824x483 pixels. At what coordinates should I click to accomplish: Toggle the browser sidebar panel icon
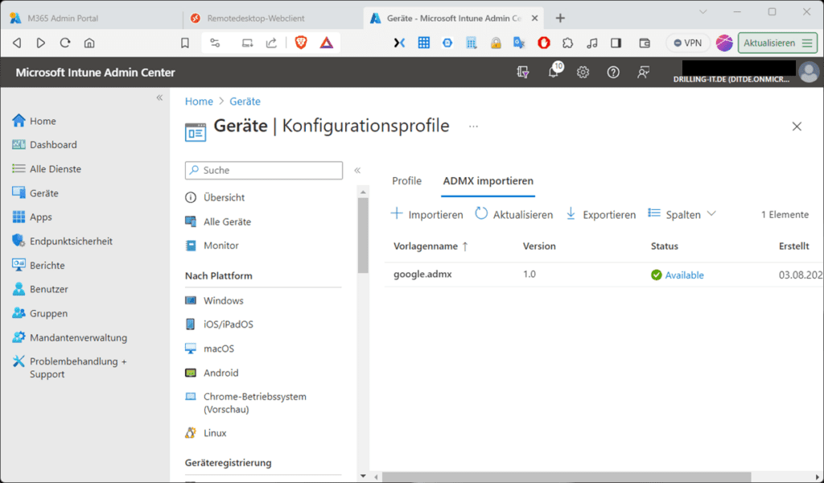616,43
